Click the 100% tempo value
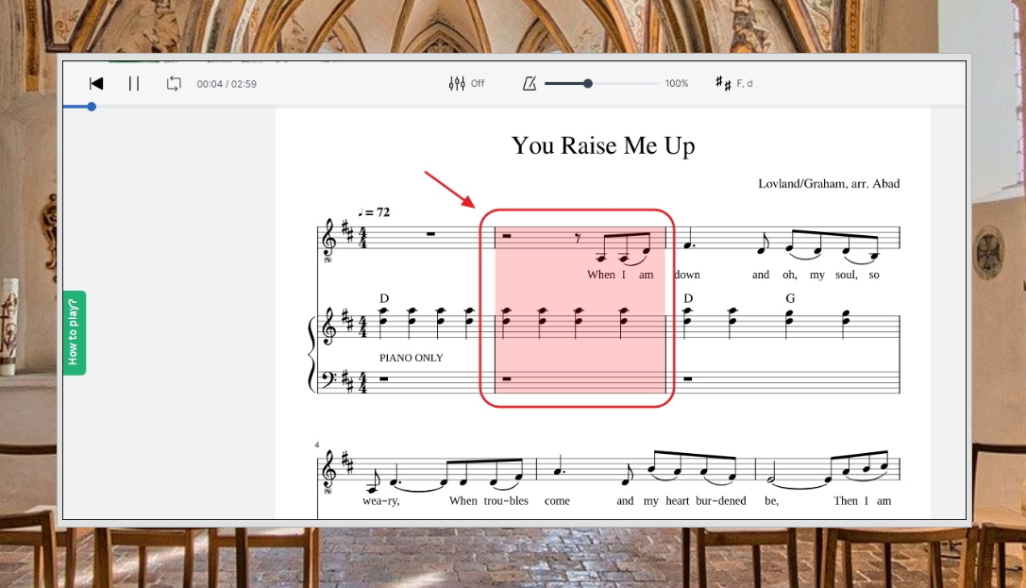This screenshot has width=1026, height=588. tap(677, 83)
